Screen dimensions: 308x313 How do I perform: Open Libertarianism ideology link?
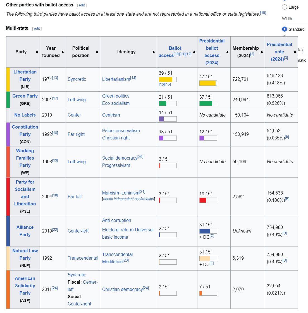pos(116,79)
